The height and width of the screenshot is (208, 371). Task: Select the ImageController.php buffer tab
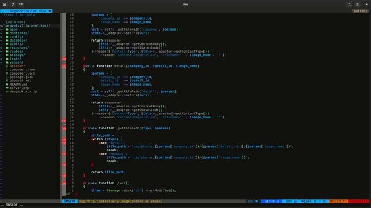point(26,11)
